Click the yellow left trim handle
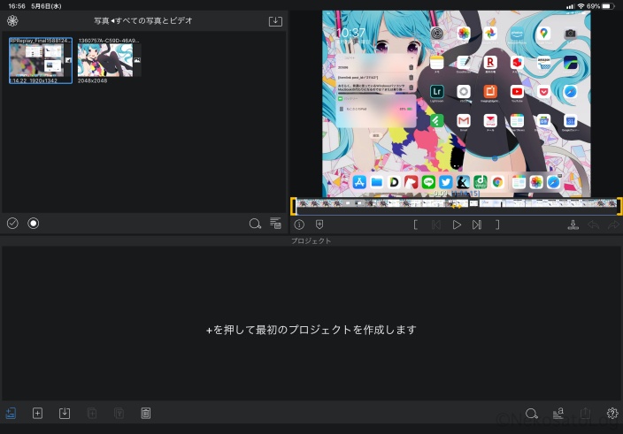 click(293, 206)
